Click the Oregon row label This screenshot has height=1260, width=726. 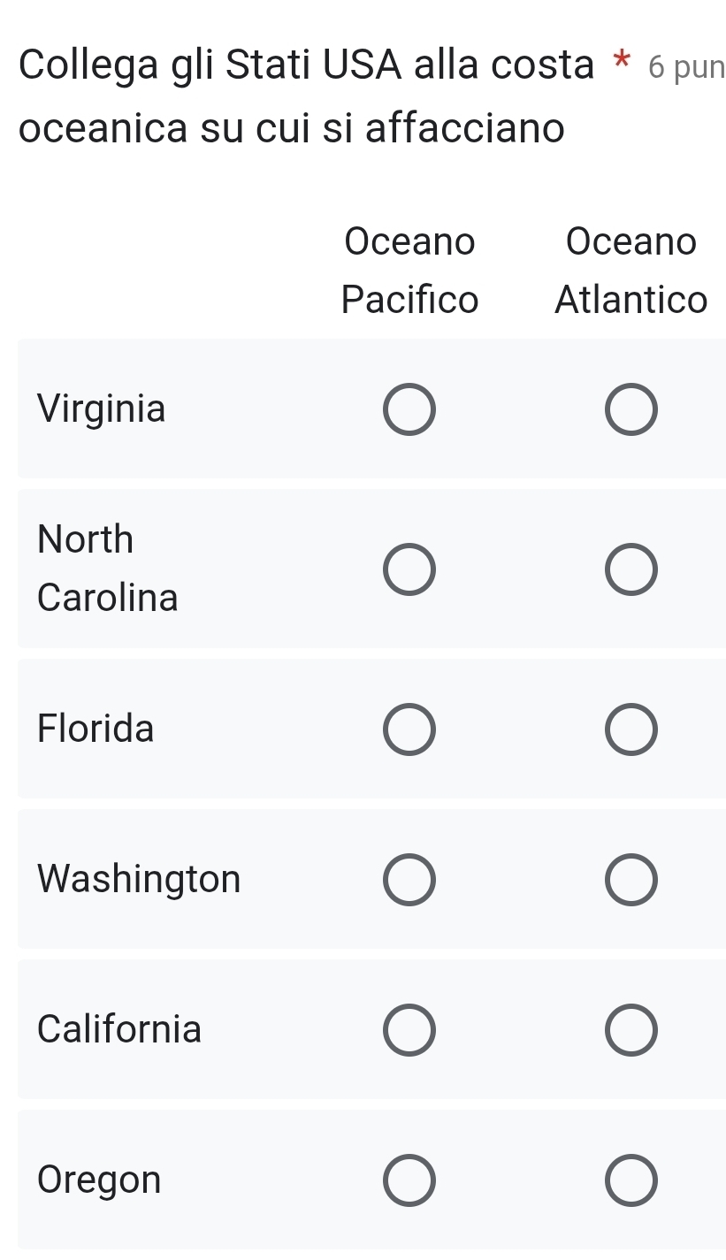(x=100, y=1181)
